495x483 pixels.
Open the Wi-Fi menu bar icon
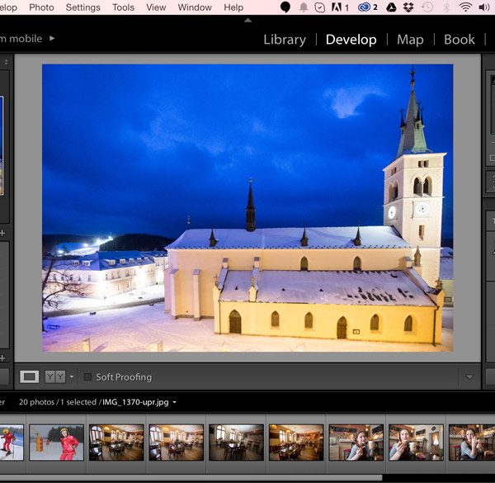pyautogui.click(x=465, y=7)
